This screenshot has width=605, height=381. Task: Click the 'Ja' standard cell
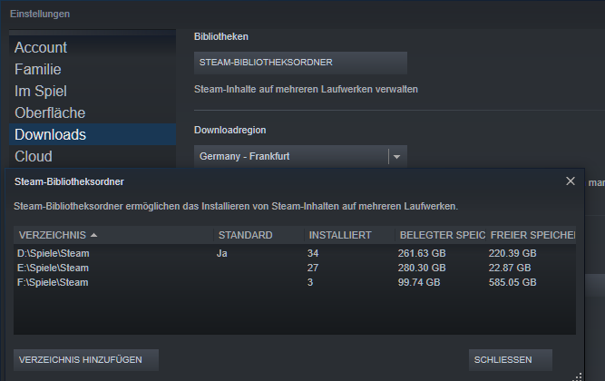click(x=222, y=253)
